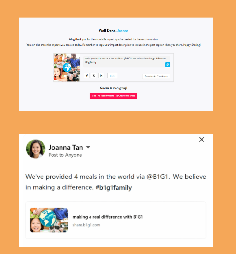Change the Post to Anyone audience setting
Viewport: 236px width, 254px height.
pos(65,155)
